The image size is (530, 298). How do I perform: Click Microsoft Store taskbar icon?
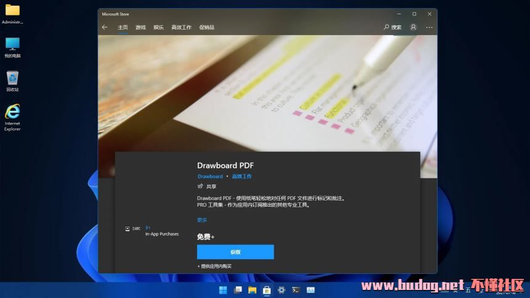(x=267, y=290)
